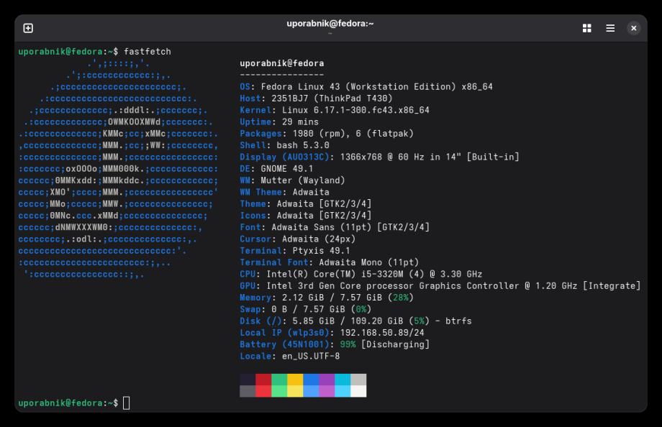Screen dimensions: 662x427
Task: Click the WM Mutter (Wayland) line
Action: [x=292, y=180]
